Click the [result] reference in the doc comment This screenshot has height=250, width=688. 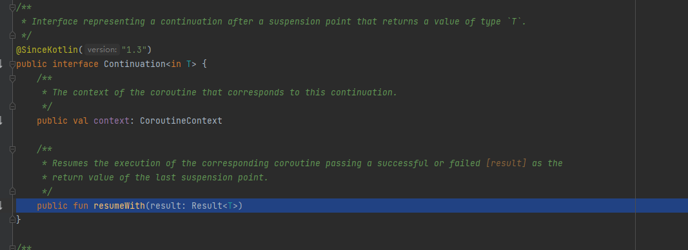tap(506, 163)
